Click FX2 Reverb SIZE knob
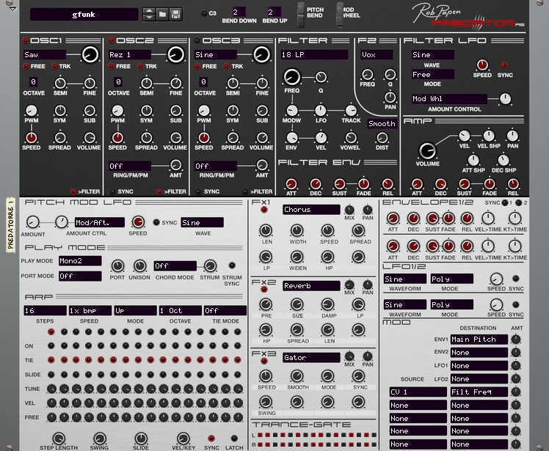Image resolution: width=549 pixels, height=451 pixels. pyautogui.click(x=297, y=304)
